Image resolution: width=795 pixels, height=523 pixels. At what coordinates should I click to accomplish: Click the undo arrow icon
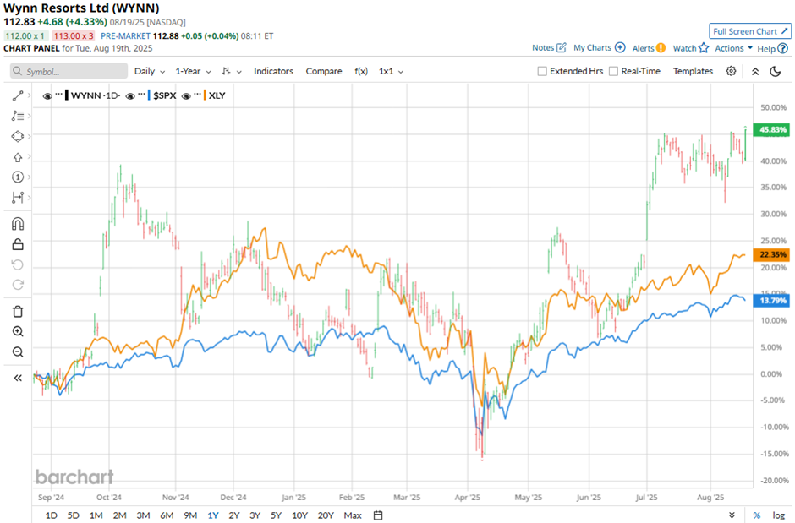coord(18,264)
